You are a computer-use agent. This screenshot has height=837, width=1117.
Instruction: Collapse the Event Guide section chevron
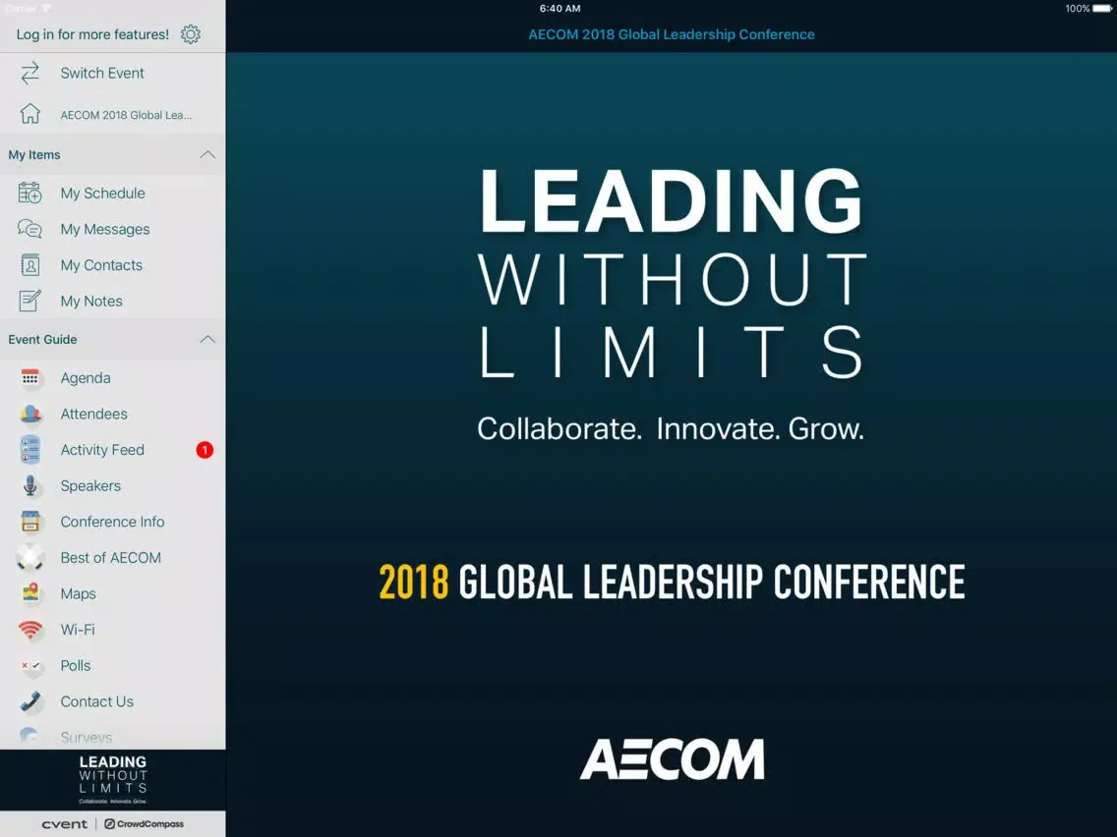[x=207, y=340]
